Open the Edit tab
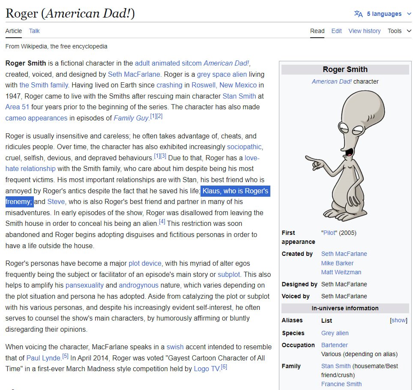 (336, 31)
